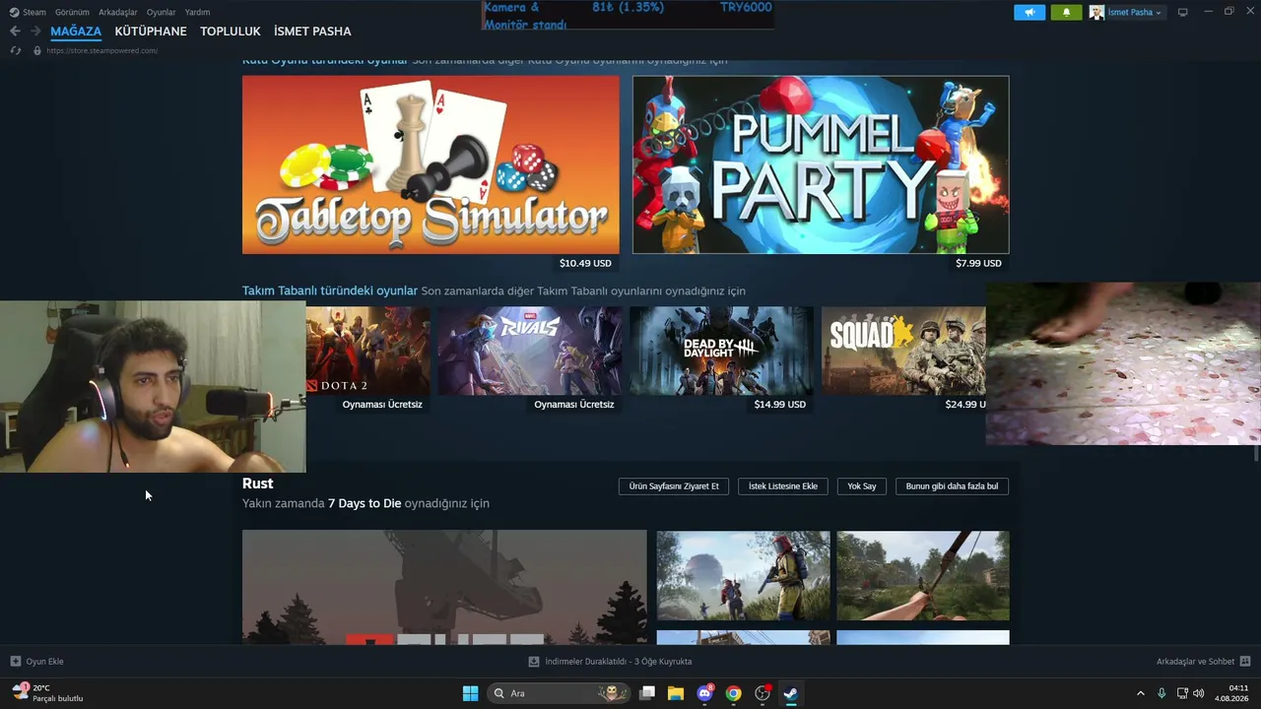The width and height of the screenshot is (1261, 709).
Task: Open the display/network tray icon
Action: coord(1182,693)
